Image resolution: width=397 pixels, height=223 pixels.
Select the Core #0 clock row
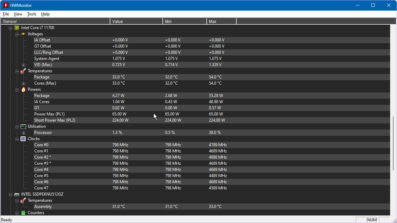212,145
